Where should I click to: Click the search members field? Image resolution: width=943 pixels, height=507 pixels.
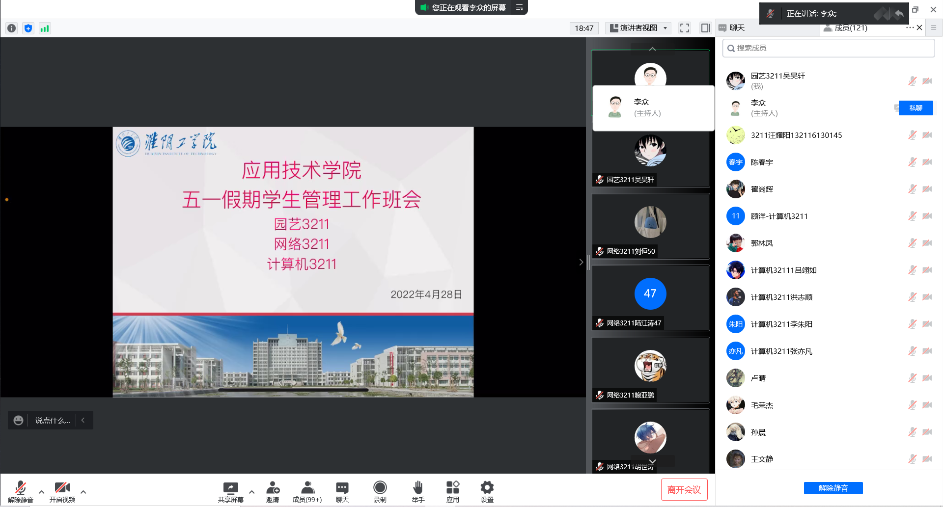[829, 48]
